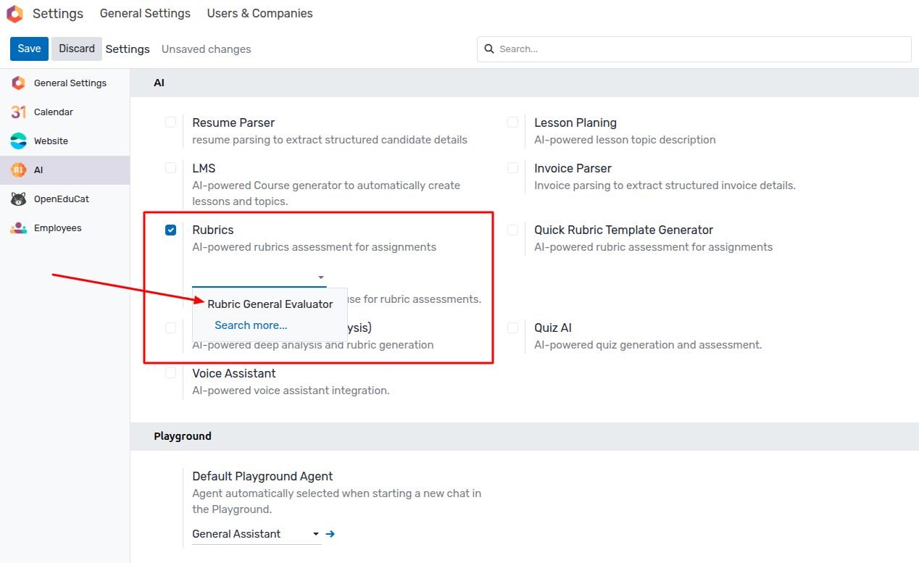Choose Rubric General Evaluator option
Screen dimensions: 919x563
[270, 304]
